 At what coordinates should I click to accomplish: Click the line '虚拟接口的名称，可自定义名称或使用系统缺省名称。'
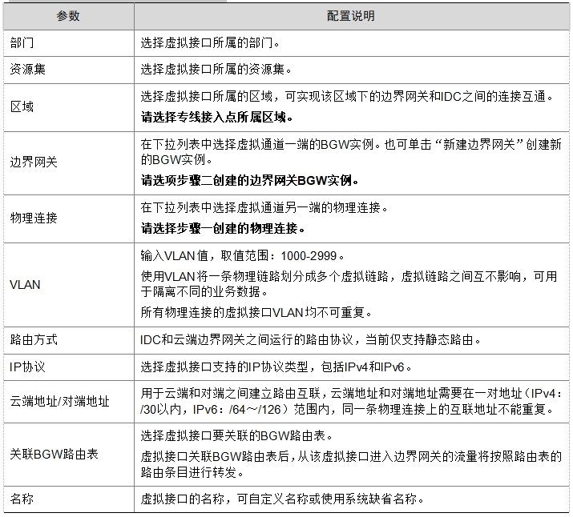(x=282, y=499)
